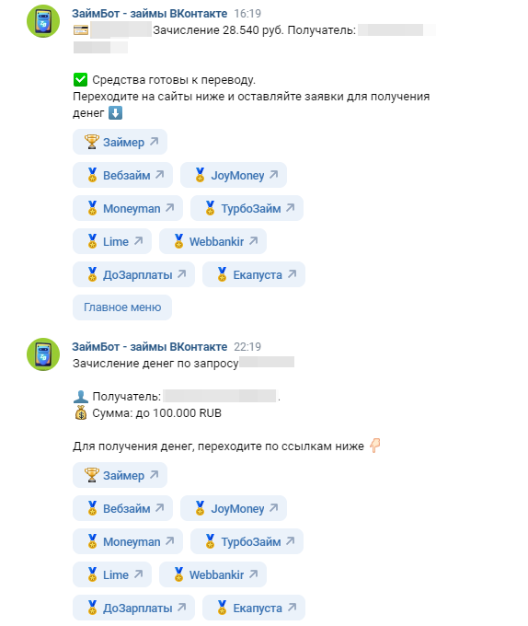Open the sender name ЗаймБот at 22:19
The width and height of the screenshot is (528, 626).
pos(150,347)
